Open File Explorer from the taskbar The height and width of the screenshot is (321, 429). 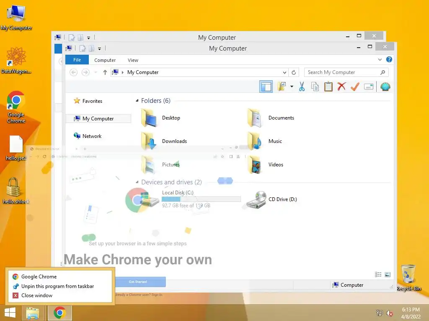[x=33, y=313]
